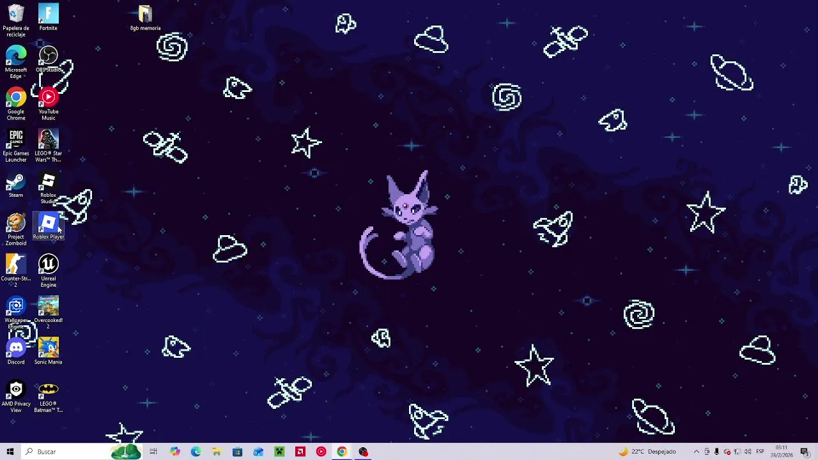Select the LEGO Star Wars shortcut

[x=49, y=146]
